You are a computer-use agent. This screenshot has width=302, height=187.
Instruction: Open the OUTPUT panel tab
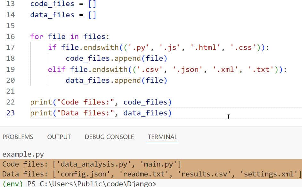59,137
